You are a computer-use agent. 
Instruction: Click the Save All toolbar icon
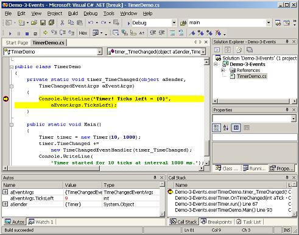click(52, 23)
